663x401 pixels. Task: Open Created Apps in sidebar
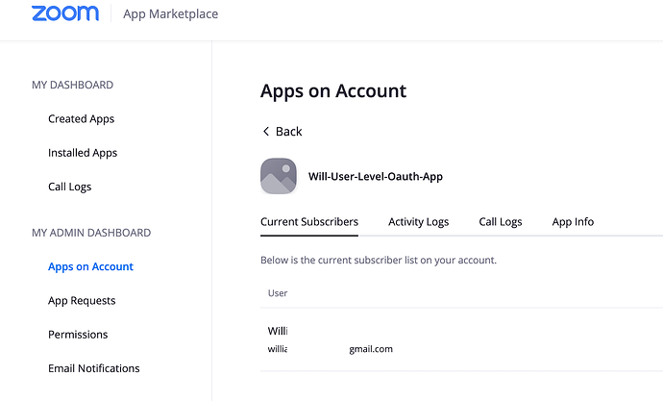point(81,119)
